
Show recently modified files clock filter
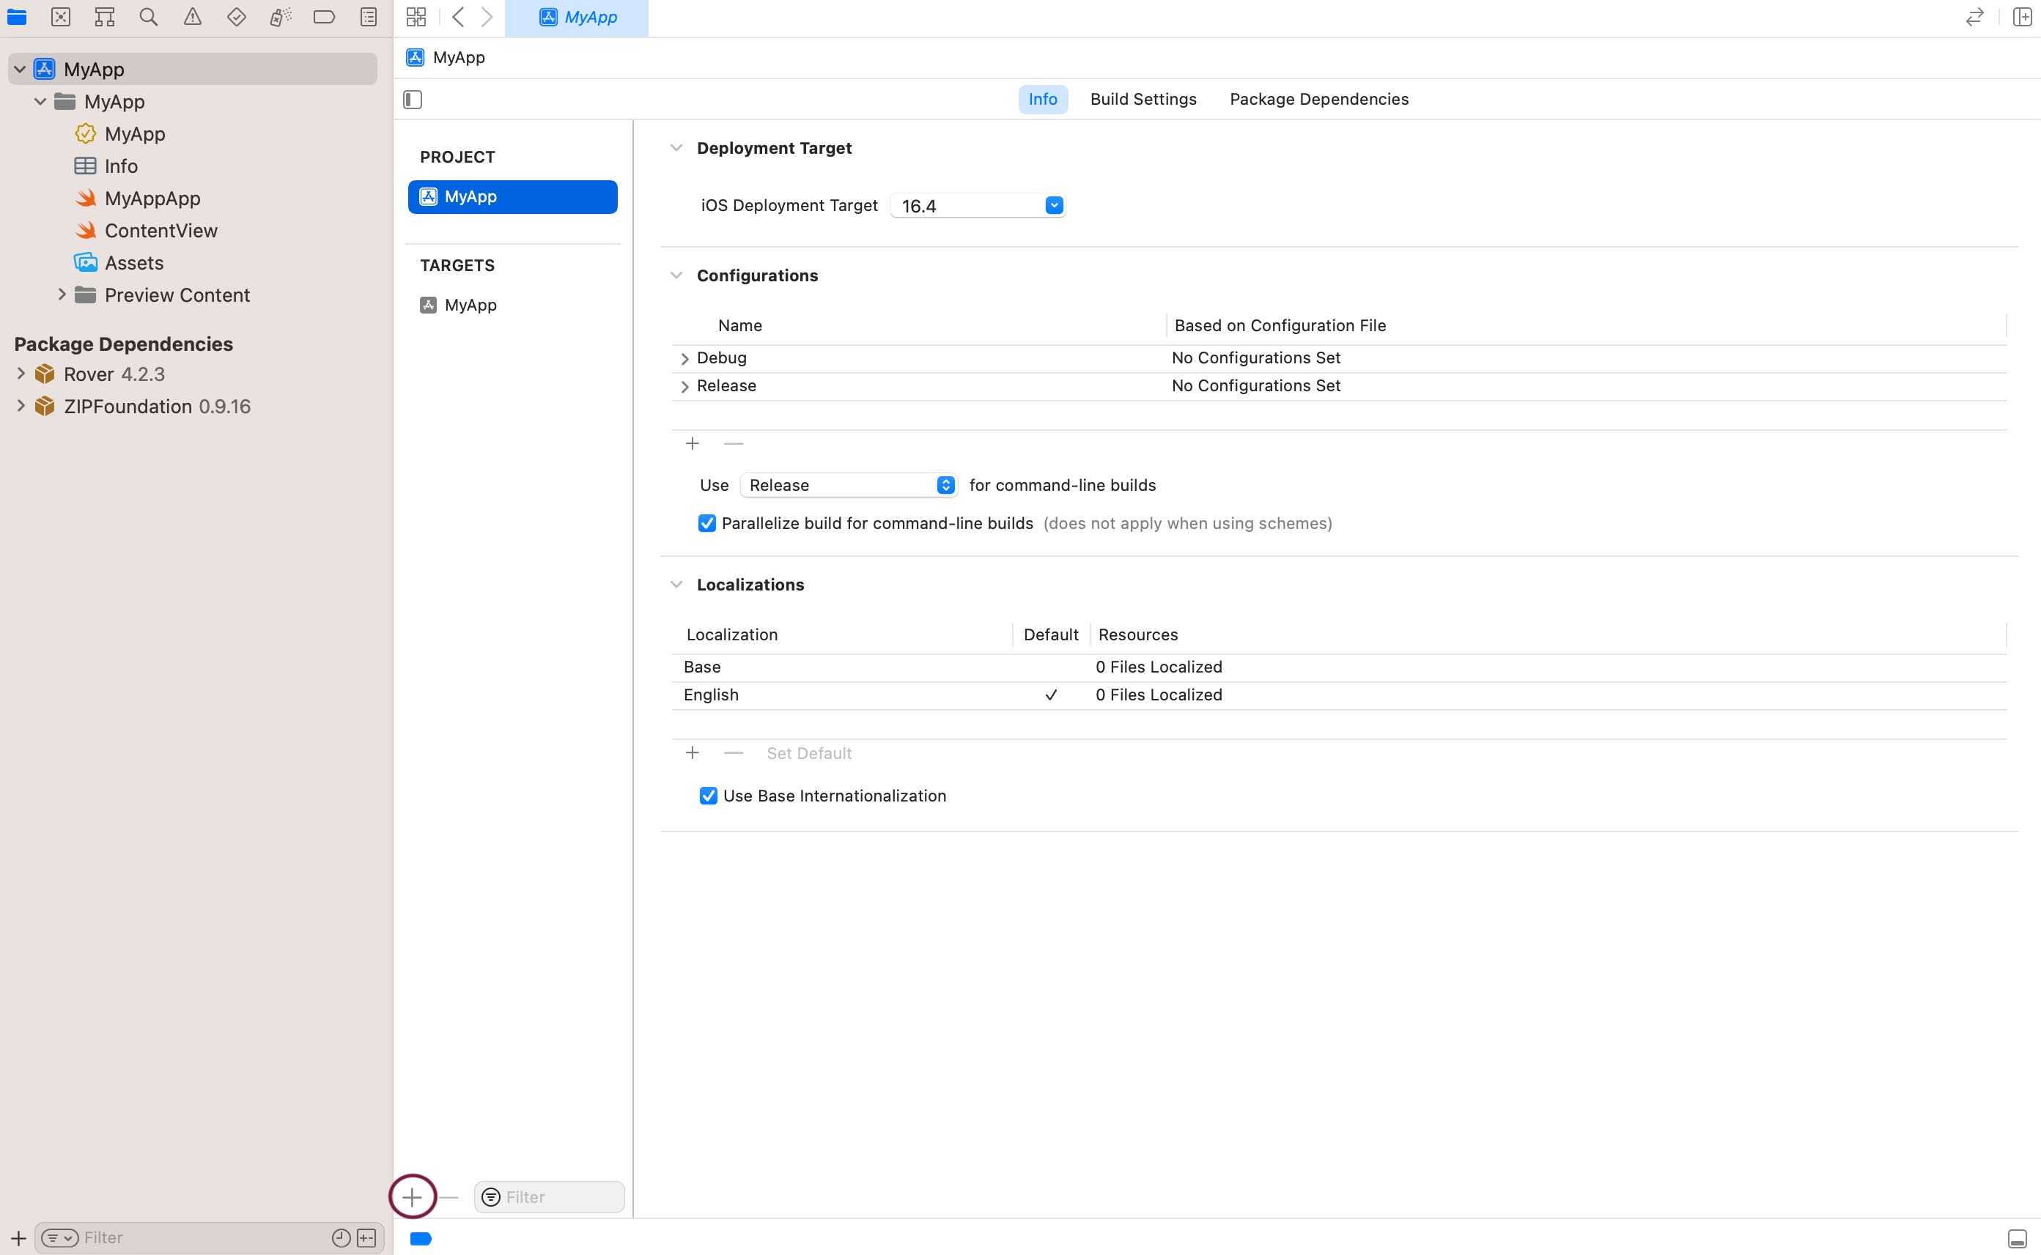tap(340, 1237)
